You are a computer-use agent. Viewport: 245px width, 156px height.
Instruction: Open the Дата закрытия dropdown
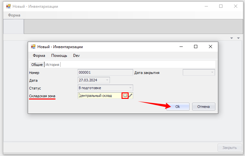click(212, 72)
